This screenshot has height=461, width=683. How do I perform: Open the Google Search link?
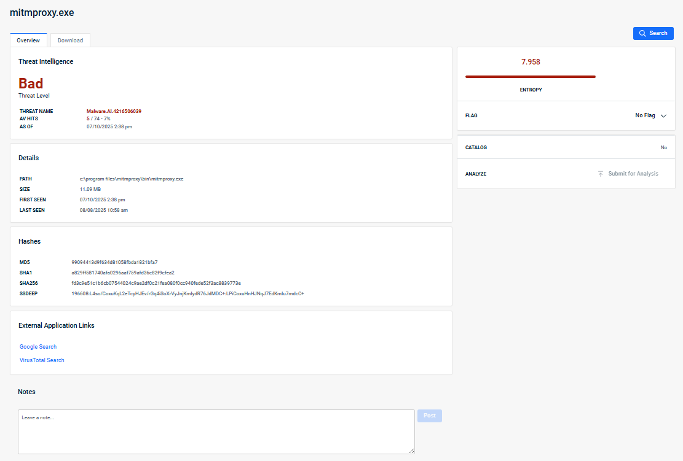(38, 347)
